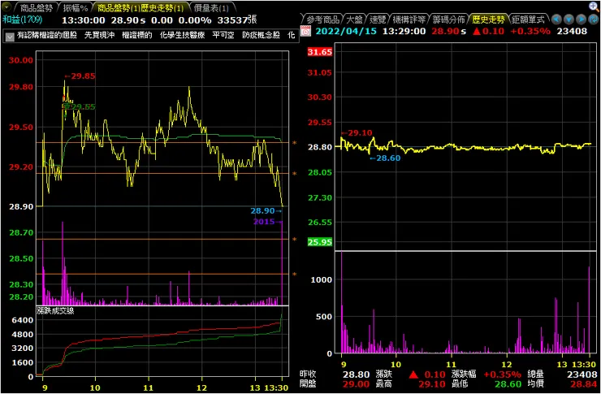The height and width of the screenshot is (394, 601).
Task: Switch to the 商品盤勢 tab
Action: tap(37, 7)
